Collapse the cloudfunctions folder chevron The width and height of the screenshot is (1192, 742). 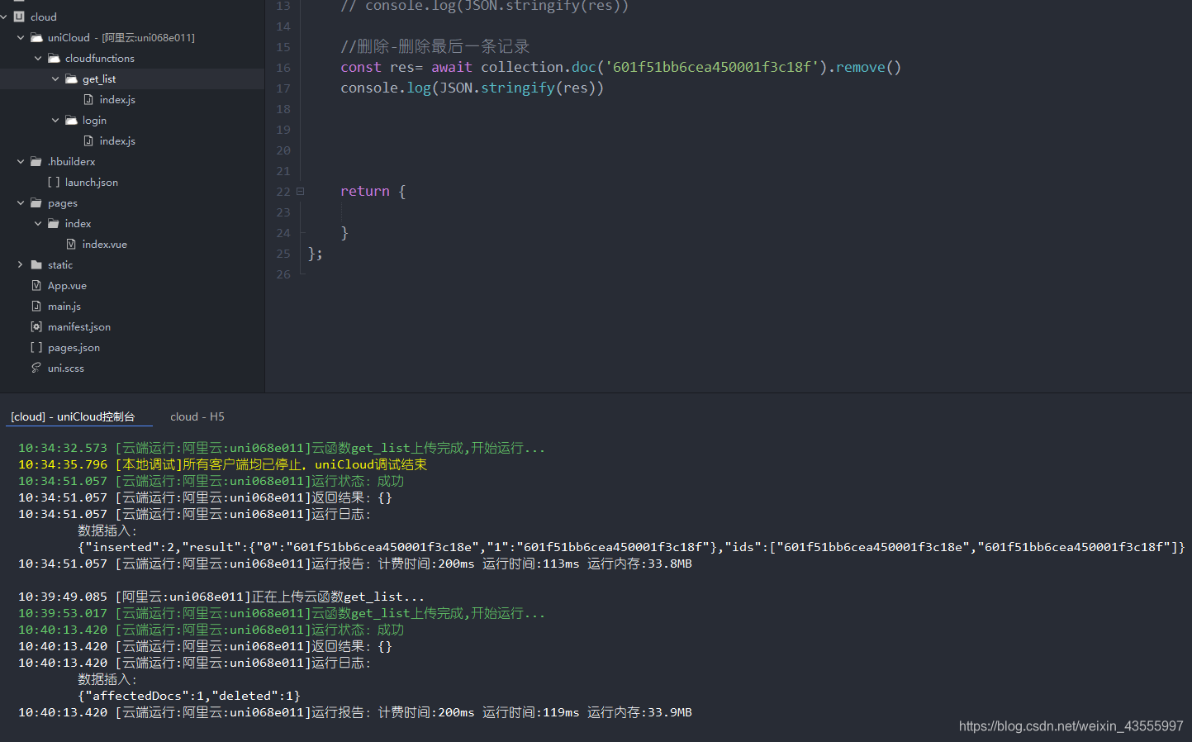click(x=38, y=58)
